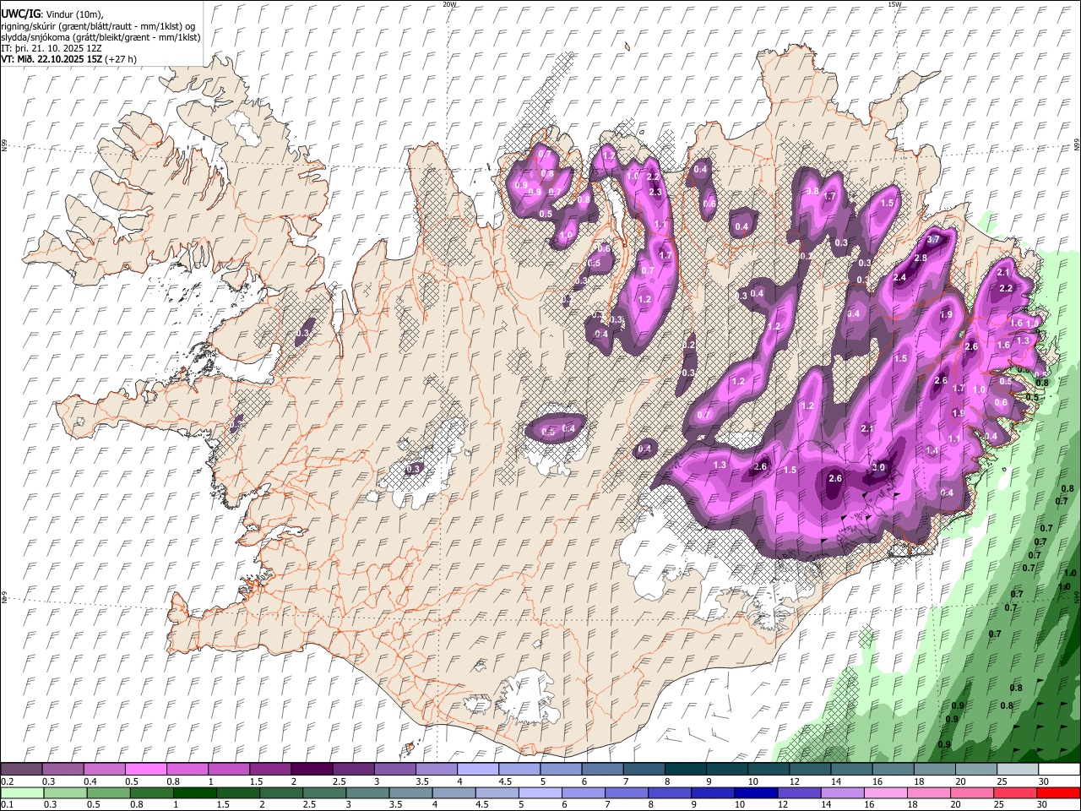Image resolution: width=1081 pixels, height=811 pixels.
Task: Pick the white swatch ending the top legend row
Action: tap(1059, 769)
